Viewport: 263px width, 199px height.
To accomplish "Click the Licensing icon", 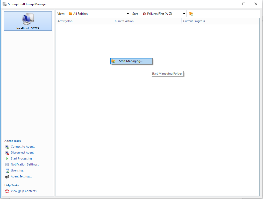I will click(x=7, y=170).
